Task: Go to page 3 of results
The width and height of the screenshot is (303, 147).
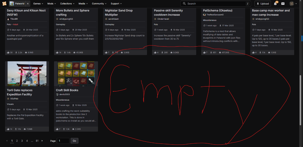Action: click(x=22, y=141)
